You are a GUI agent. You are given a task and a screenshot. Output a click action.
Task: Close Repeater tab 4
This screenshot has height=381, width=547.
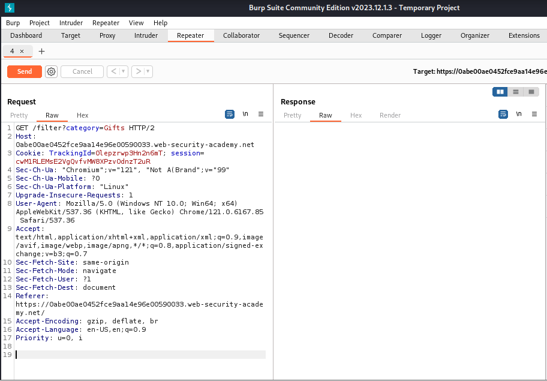point(22,51)
